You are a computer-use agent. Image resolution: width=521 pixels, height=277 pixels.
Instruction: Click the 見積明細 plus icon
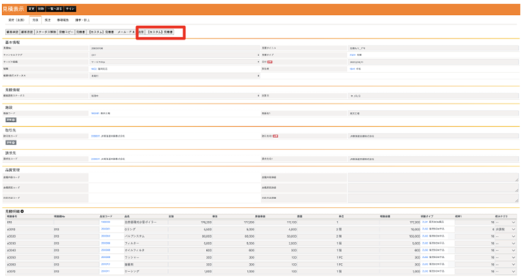(22, 211)
